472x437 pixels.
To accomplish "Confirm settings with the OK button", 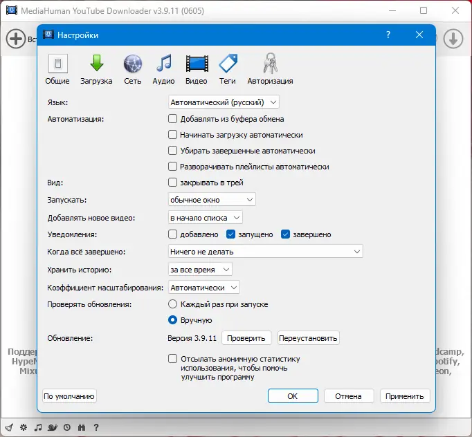I will [x=293, y=396].
